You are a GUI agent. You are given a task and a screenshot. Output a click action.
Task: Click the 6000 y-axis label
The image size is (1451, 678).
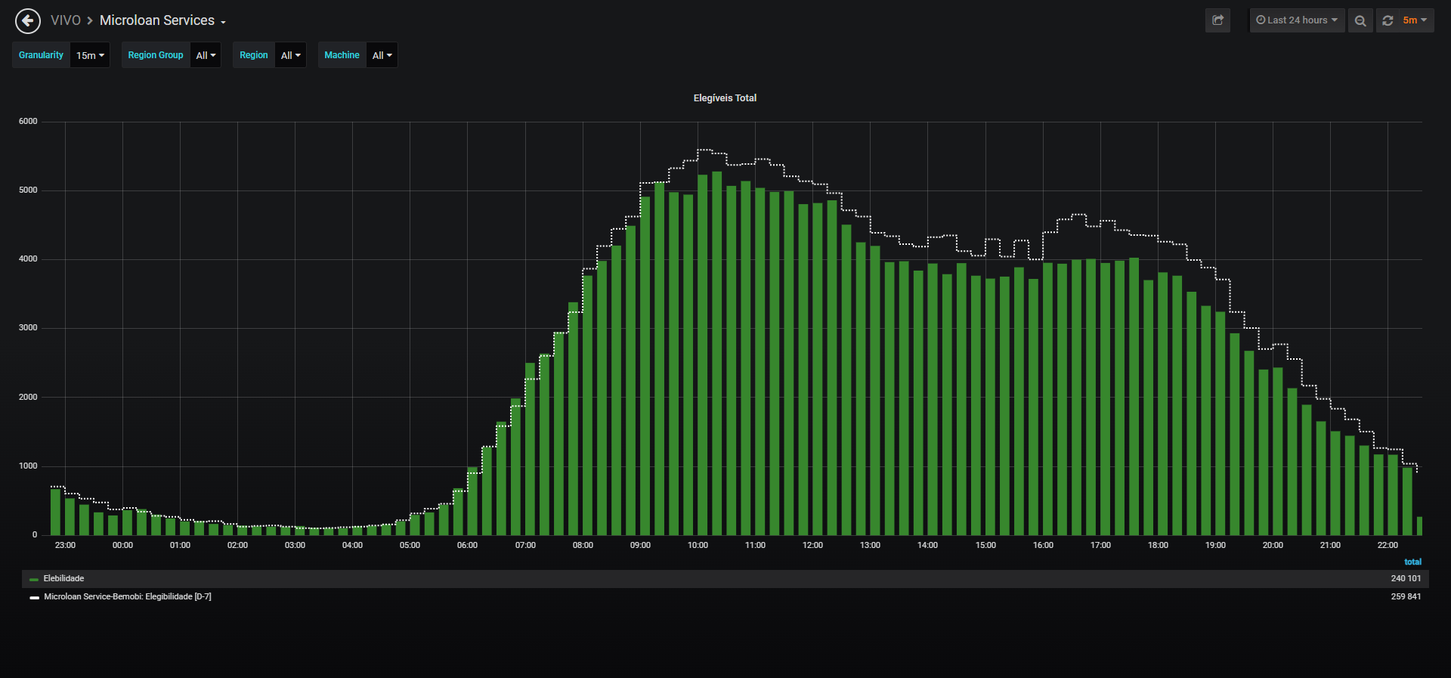coord(28,121)
